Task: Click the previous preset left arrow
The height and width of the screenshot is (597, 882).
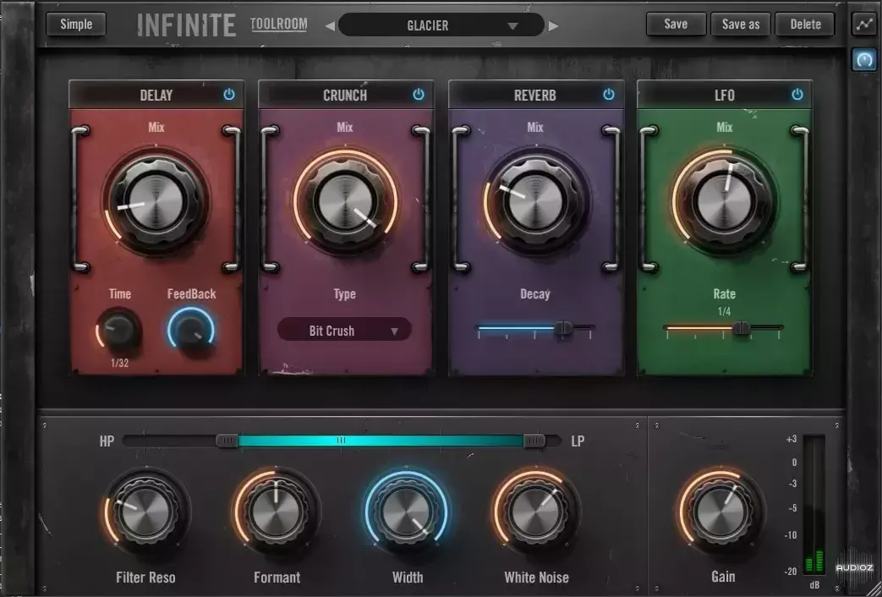Action: [x=330, y=25]
